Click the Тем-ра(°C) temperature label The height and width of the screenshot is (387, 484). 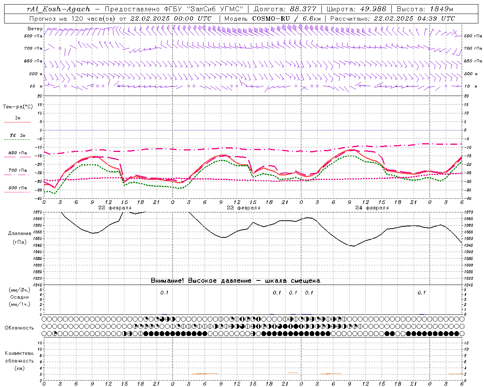point(18,107)
